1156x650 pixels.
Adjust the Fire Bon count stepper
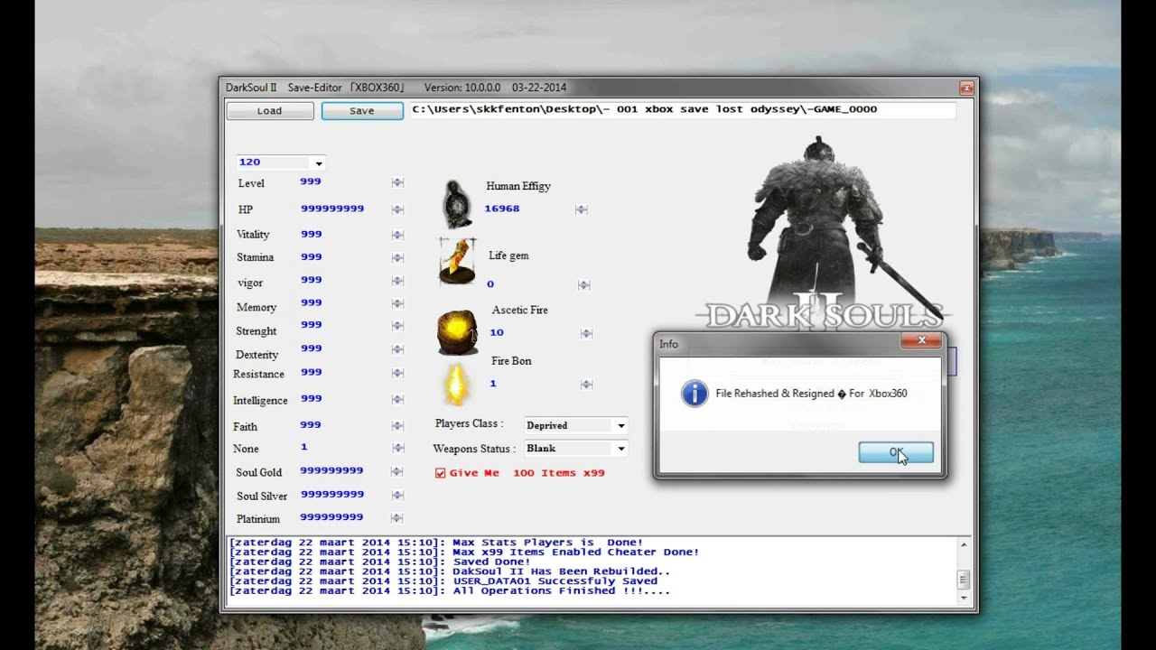[x=586, y=385]
